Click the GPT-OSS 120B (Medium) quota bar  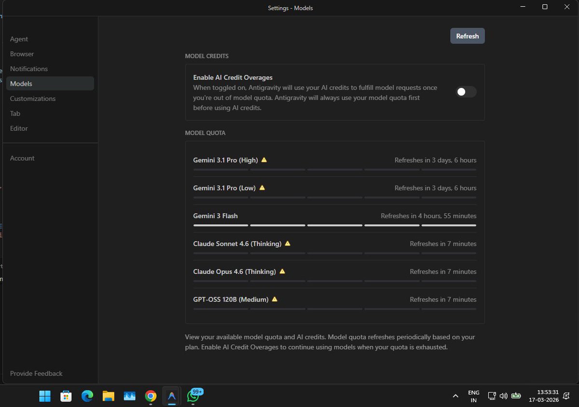335,309
